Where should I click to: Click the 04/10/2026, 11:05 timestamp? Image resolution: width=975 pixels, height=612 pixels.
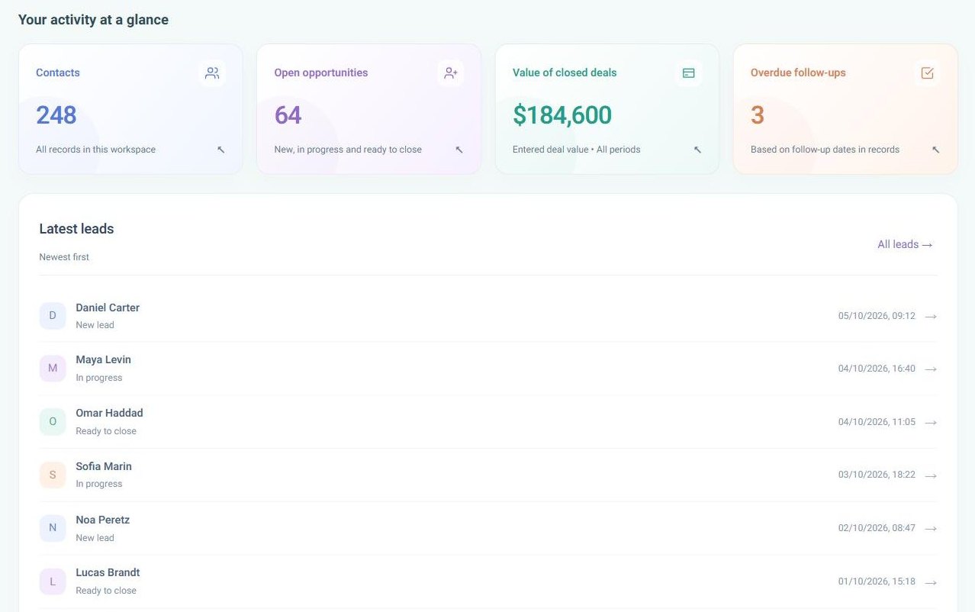(x=877, y=422)
